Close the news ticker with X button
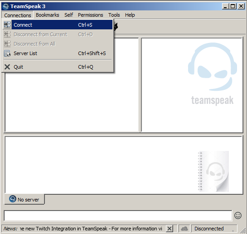This screenshot has height=234, width=247. coord(170,229)
